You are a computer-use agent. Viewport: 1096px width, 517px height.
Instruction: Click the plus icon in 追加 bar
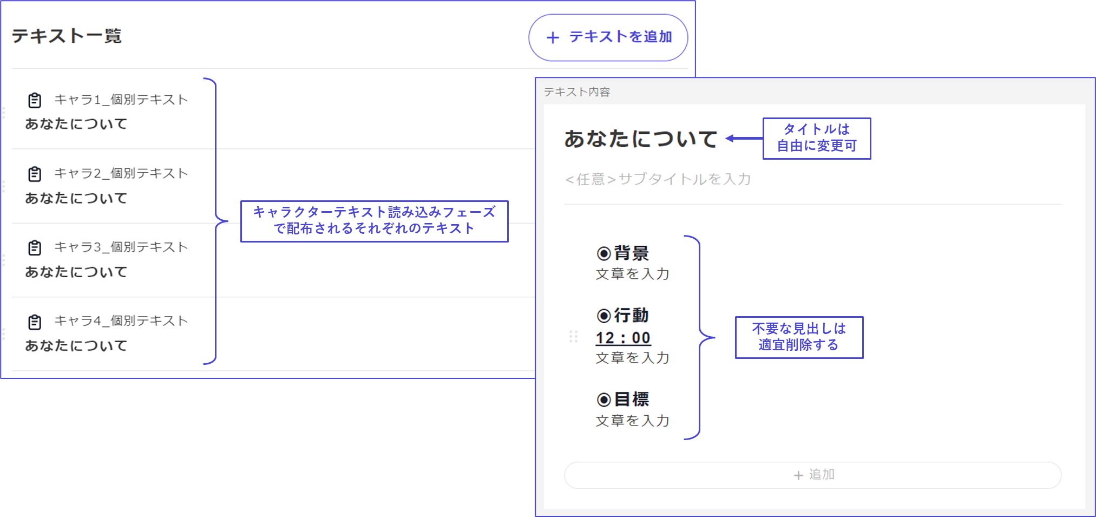point(798,475)
